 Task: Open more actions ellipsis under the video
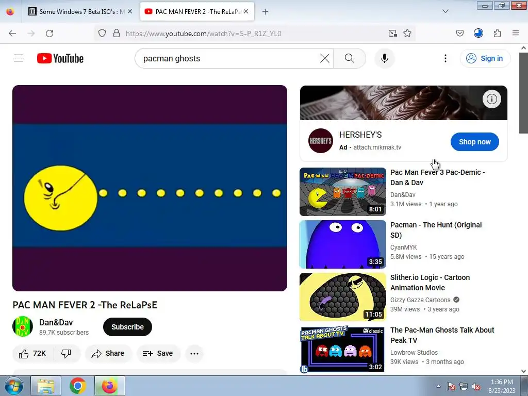(194, 354)
